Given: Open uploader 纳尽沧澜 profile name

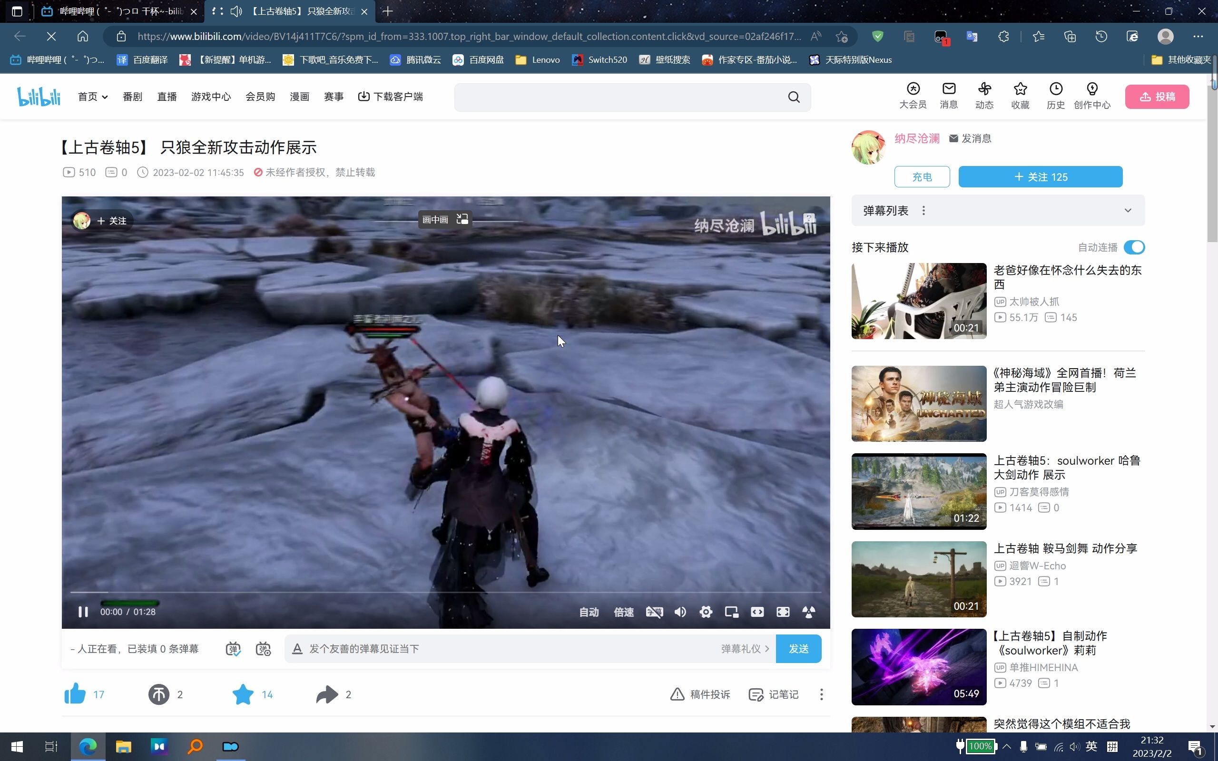Looking at the screenshot, I should click(x=916, y=138).
